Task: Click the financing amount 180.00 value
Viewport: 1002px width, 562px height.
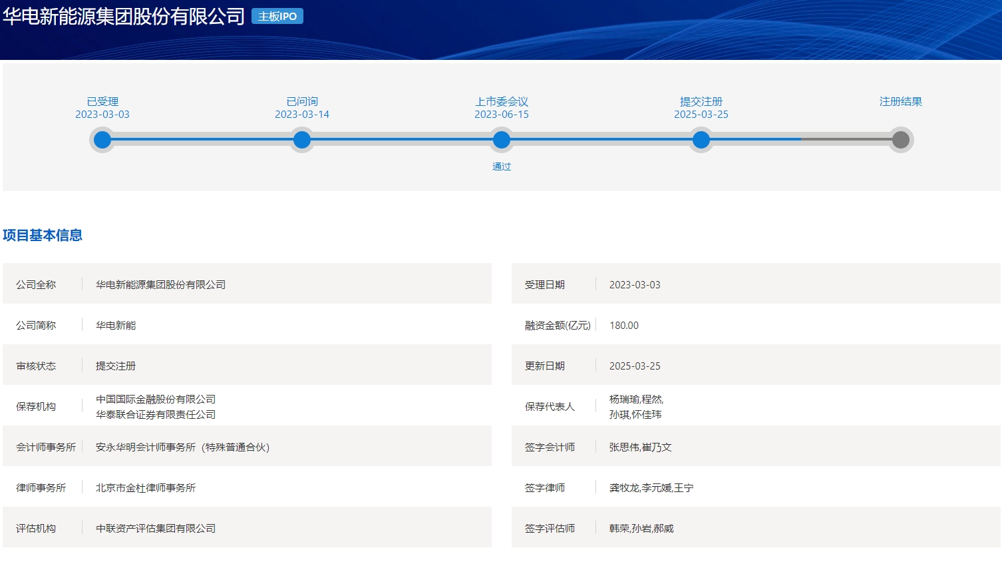Action: click(624, 325)
